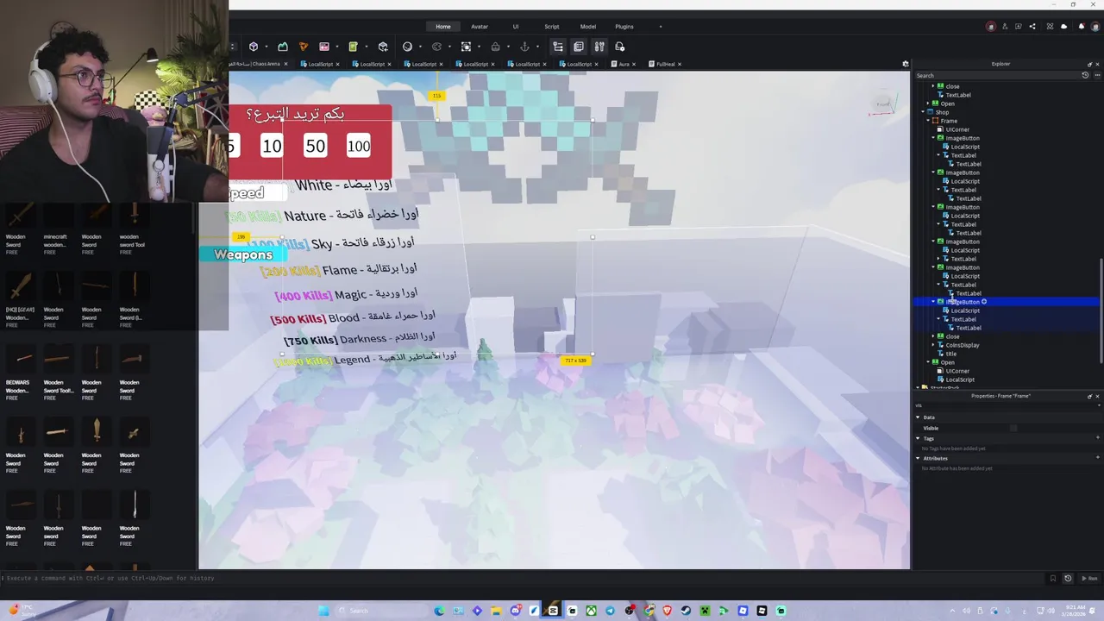Open the Plugins ribbon tab
1104x621 pixels.
pyautogui.click(x=624, y=27)
